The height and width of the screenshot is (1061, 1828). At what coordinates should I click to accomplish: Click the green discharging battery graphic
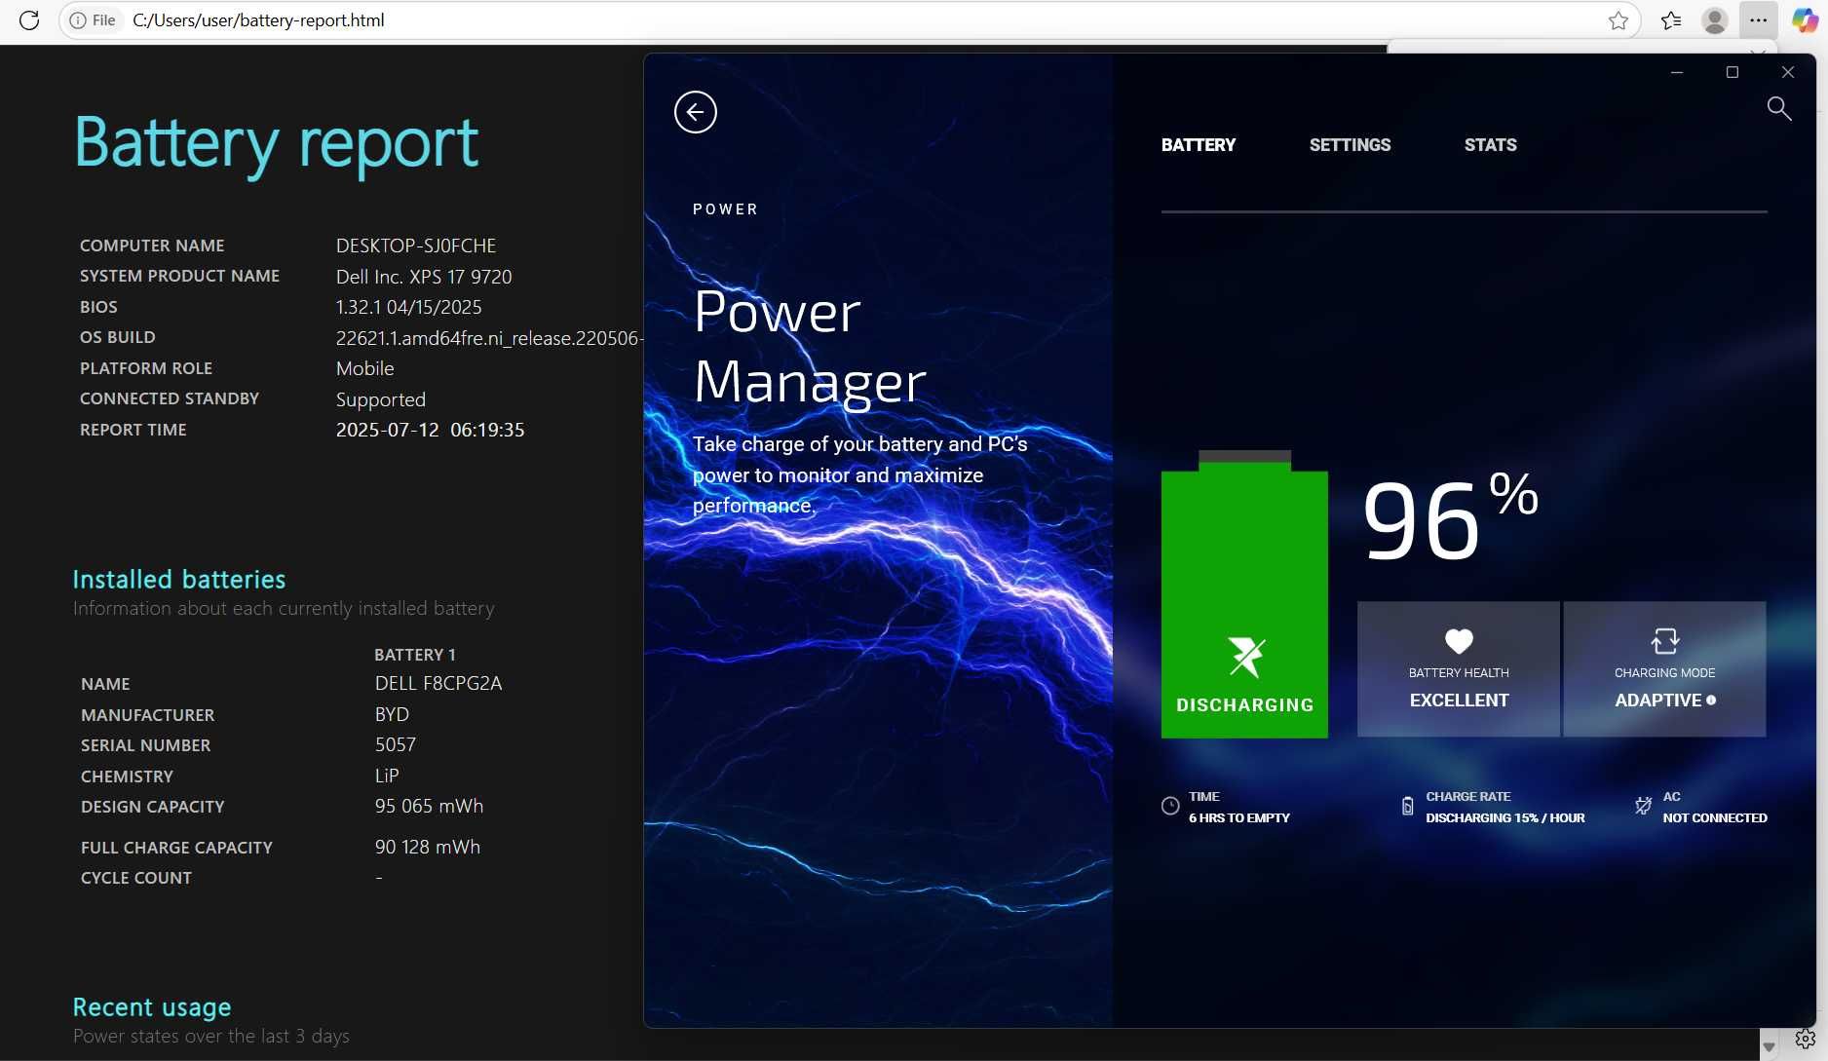pos(1244,594)
